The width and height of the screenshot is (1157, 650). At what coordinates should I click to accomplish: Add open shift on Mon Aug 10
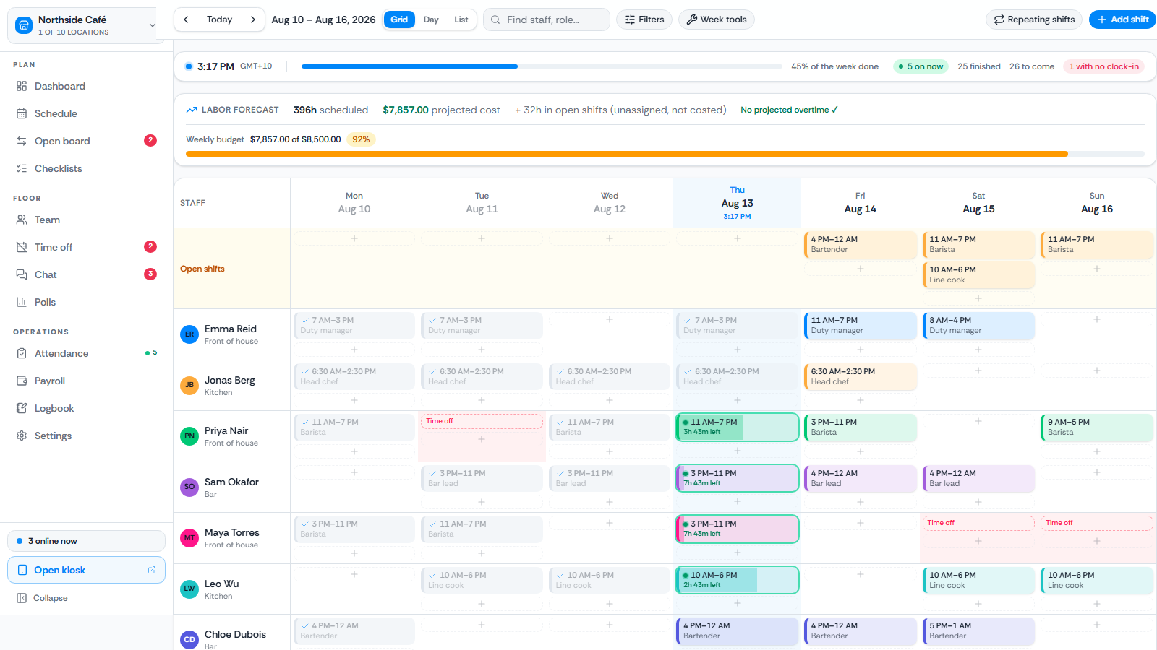click(354, 238)
